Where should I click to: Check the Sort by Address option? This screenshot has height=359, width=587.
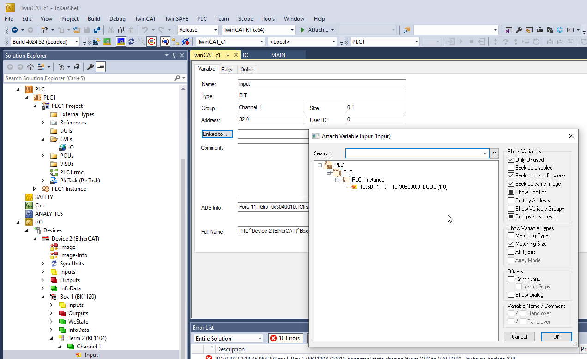tap(511, 200)
